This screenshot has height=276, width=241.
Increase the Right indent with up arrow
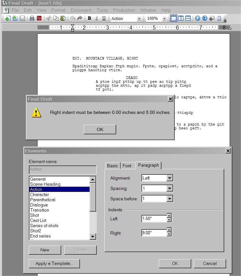(x=169, y=230)
